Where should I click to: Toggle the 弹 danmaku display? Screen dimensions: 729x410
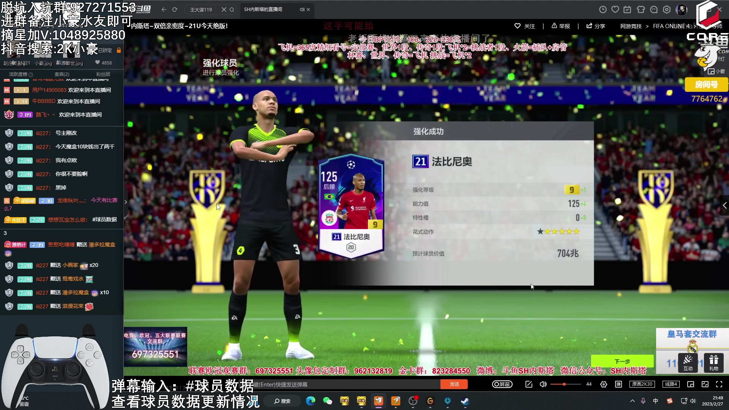coord(619,384)
